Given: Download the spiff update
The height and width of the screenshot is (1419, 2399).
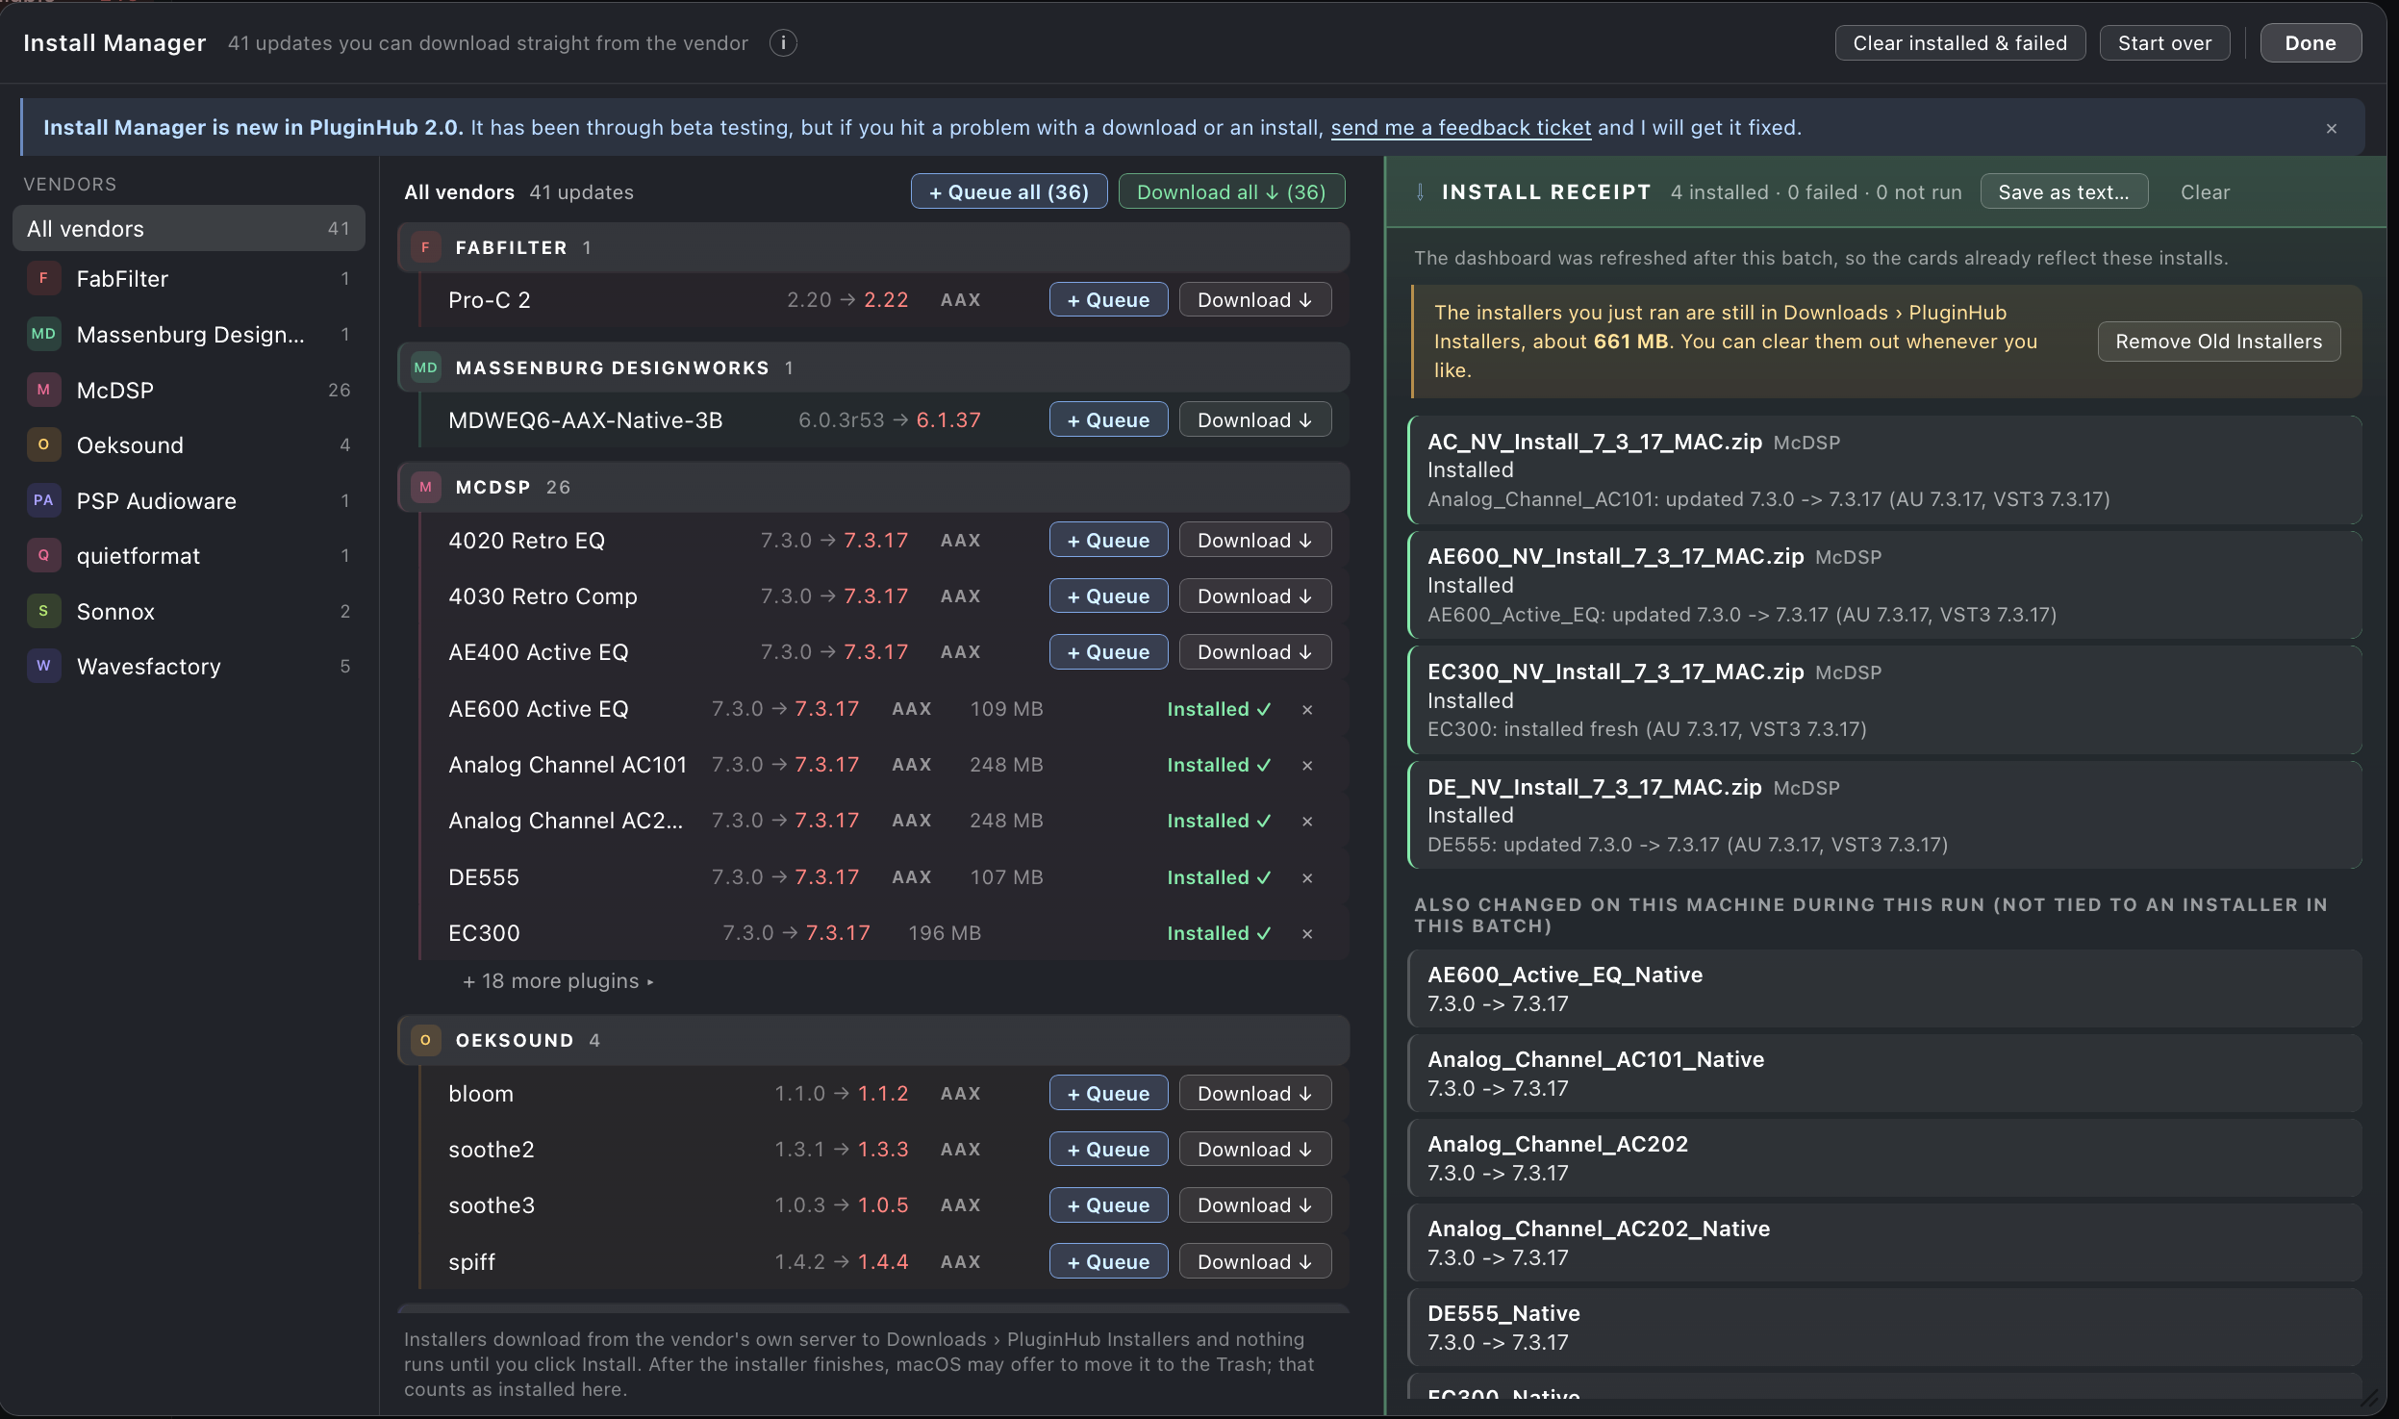Looking at the screenshot, I should point(1255,1261).
